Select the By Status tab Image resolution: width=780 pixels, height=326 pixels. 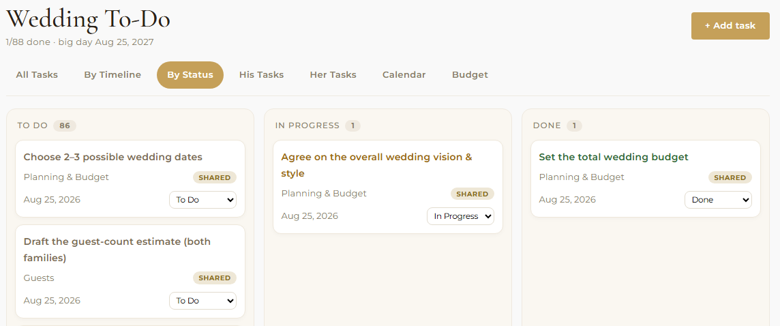[x=190, y=74]
